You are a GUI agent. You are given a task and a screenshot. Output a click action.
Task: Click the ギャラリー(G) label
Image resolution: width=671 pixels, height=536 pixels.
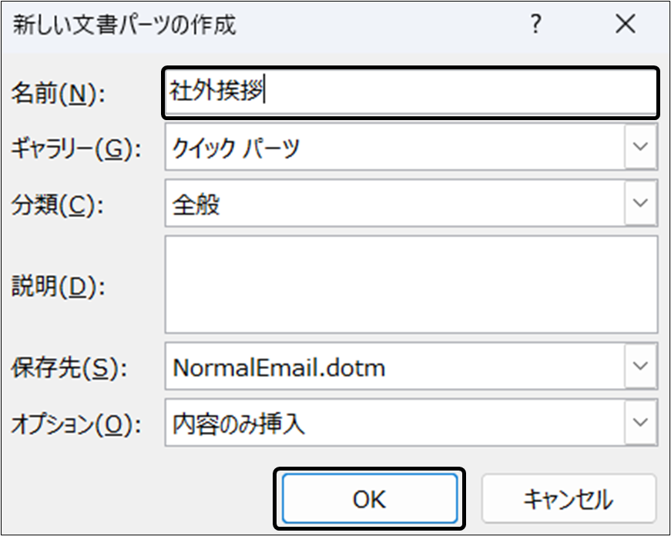[76, 149]
